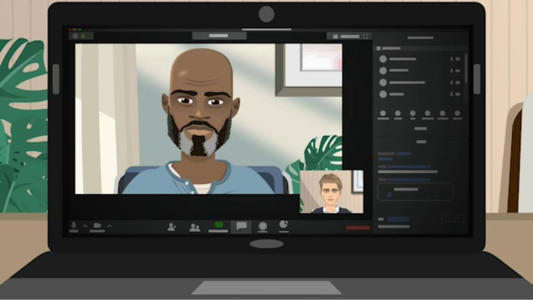Click the meeting title tab at top center
Screen dimensions: 533x300
[x=219, y=36]
